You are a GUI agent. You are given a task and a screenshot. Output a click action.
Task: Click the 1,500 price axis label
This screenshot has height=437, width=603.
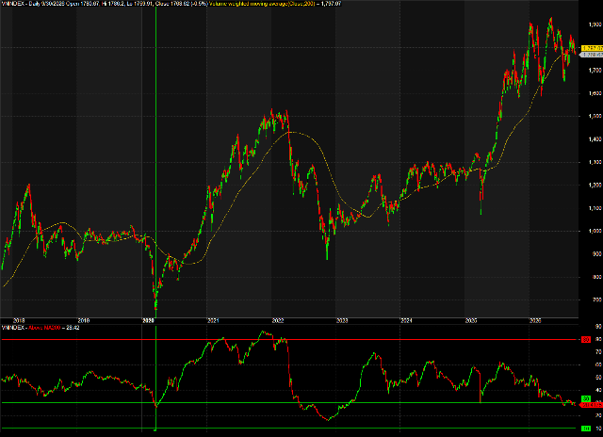click(595, 116)
